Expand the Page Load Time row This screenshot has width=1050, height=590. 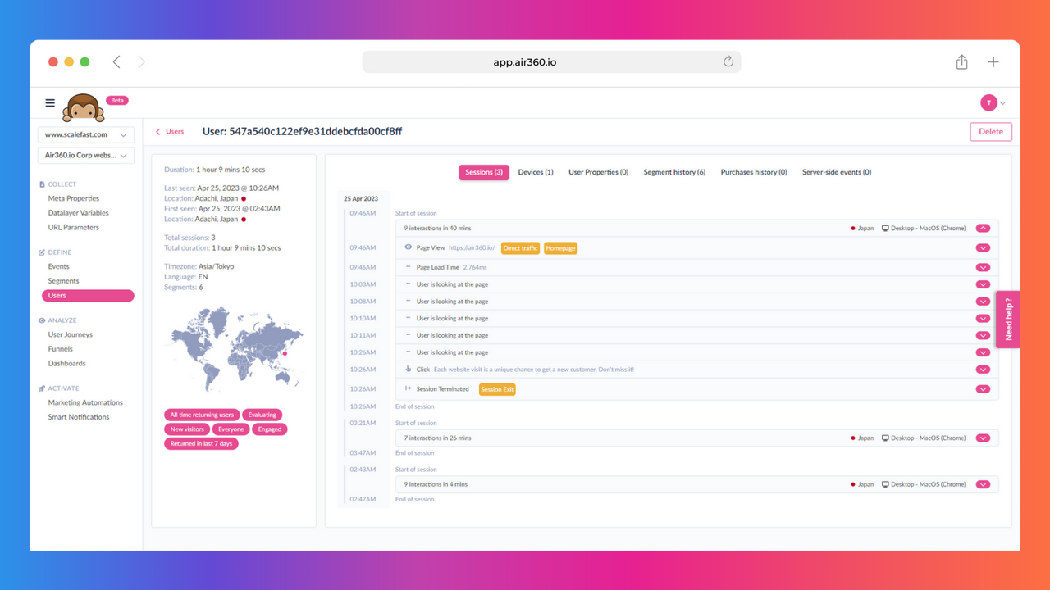click(x=983, y=267)
